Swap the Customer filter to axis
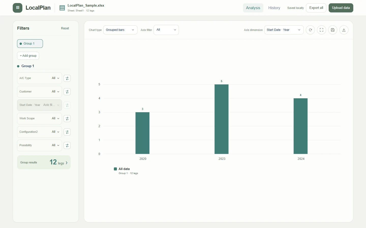Screen dimensions: 366x228 [x=67, y=92]
